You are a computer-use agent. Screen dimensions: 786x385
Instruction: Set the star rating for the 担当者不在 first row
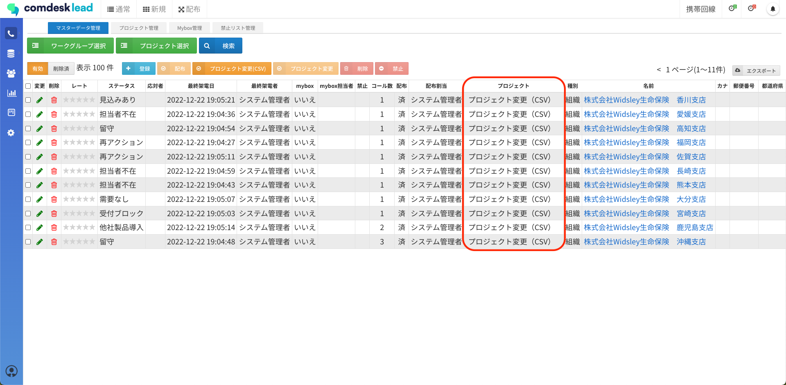pyautogui.click(x=79, y=114)
